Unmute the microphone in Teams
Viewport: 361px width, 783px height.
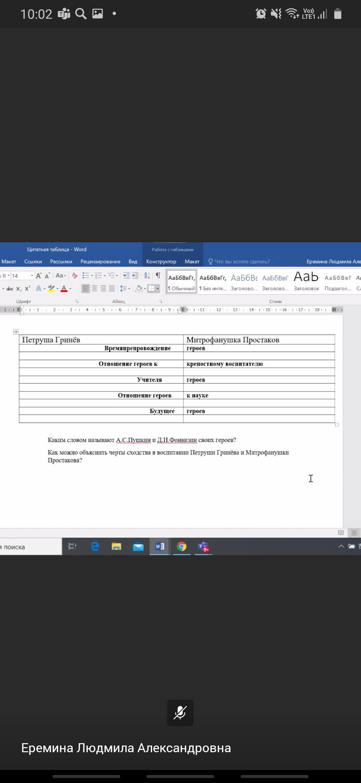[180, 713]
